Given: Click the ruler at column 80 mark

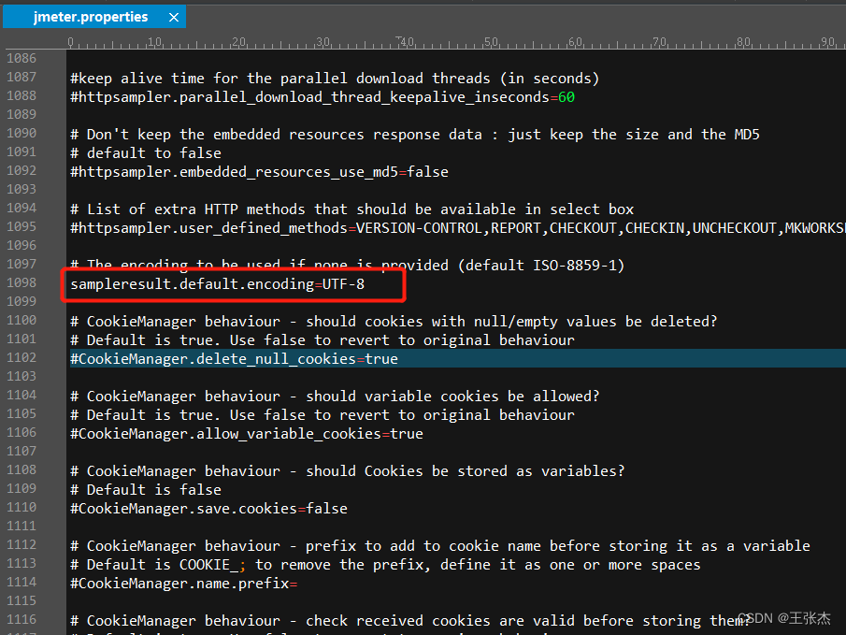Looking at the screenshot, I should click(x=743, y=43).
